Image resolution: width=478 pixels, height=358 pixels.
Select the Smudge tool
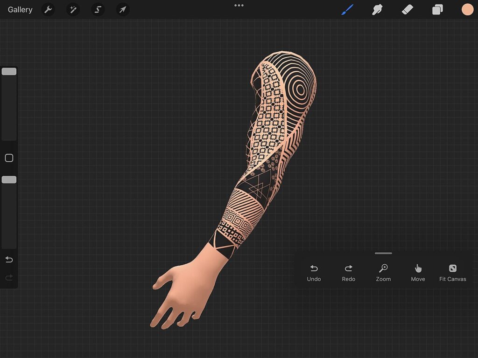coord(377,9)
